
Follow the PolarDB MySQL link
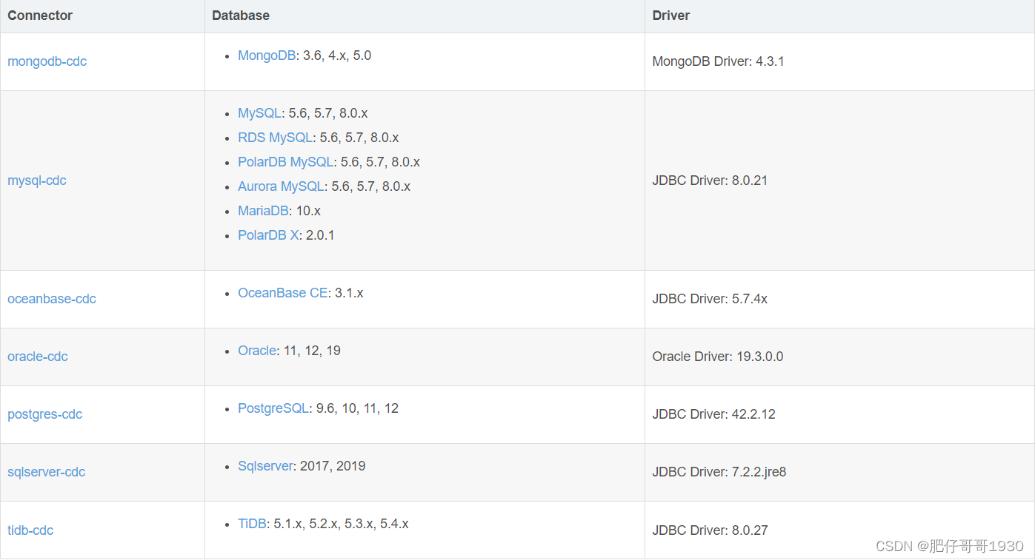point(286,162)
